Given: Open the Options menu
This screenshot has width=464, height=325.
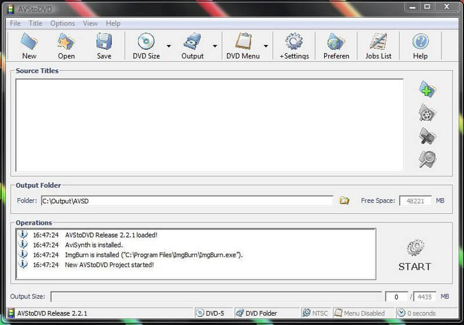Looking at the screenshot, I should click(62, 23).
